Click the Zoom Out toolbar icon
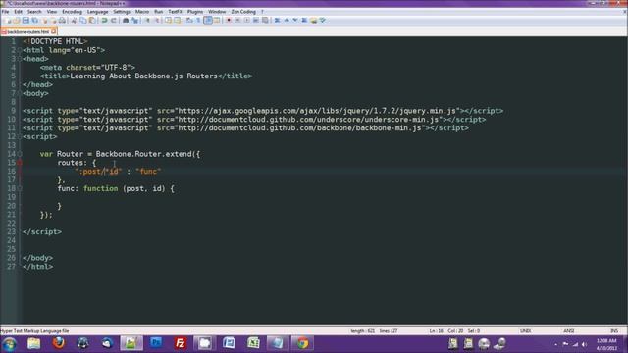This screenshot has height=353, width=628. click(x=157, y=20)
